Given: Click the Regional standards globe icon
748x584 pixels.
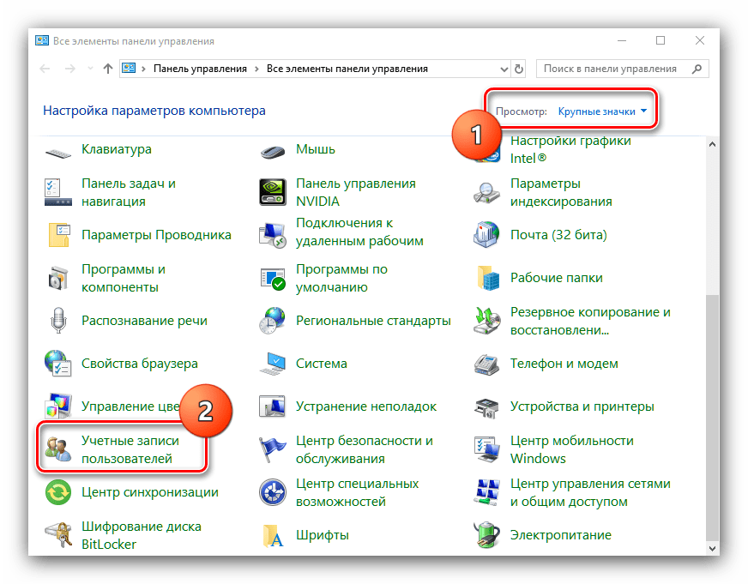Looking at the screenshot, I should pyautogui.click(x=273, y=321).
